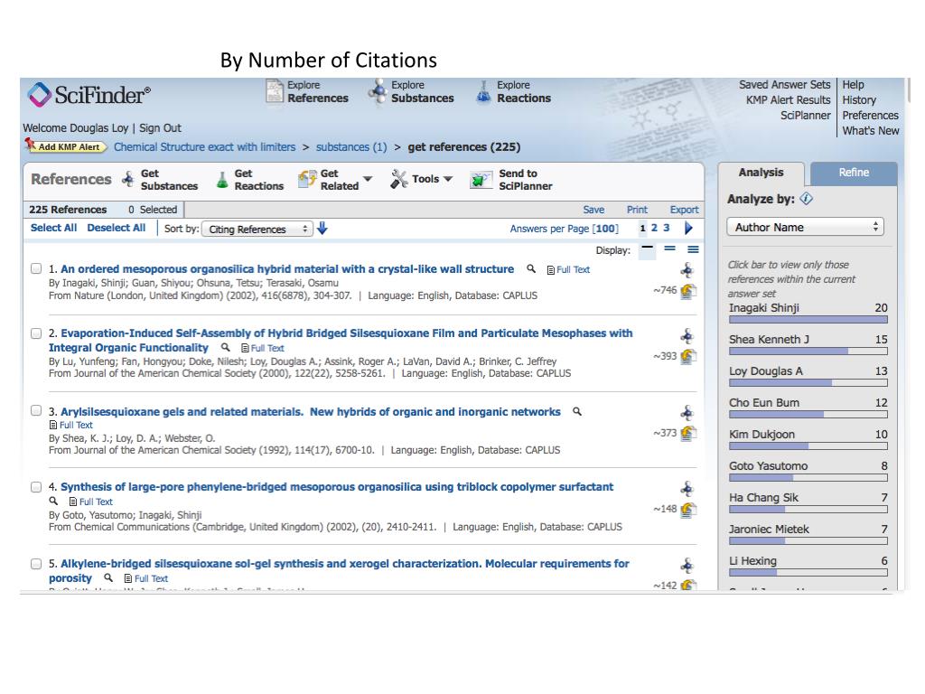
Task: Go to results page 3
Action: [x=667, y=228]
